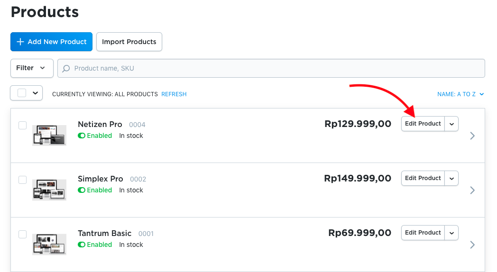Click Import Products button
The width and height of the screenshot is (497, 272).
[129, 42]
